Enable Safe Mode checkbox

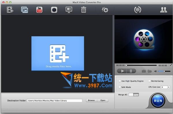coord(120,87)
